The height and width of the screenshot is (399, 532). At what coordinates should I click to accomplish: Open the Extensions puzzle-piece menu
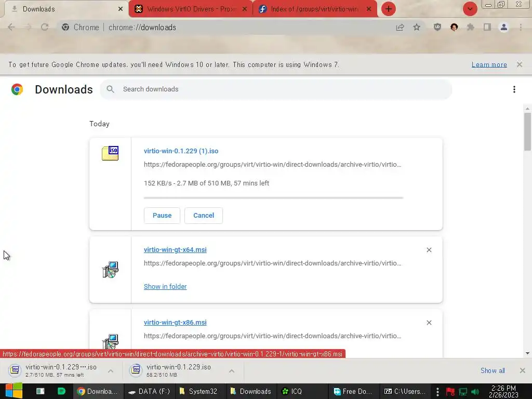tap(471, 27)
